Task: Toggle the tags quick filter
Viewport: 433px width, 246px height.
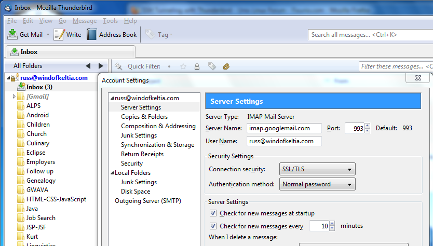Action: tap(212, 66)
